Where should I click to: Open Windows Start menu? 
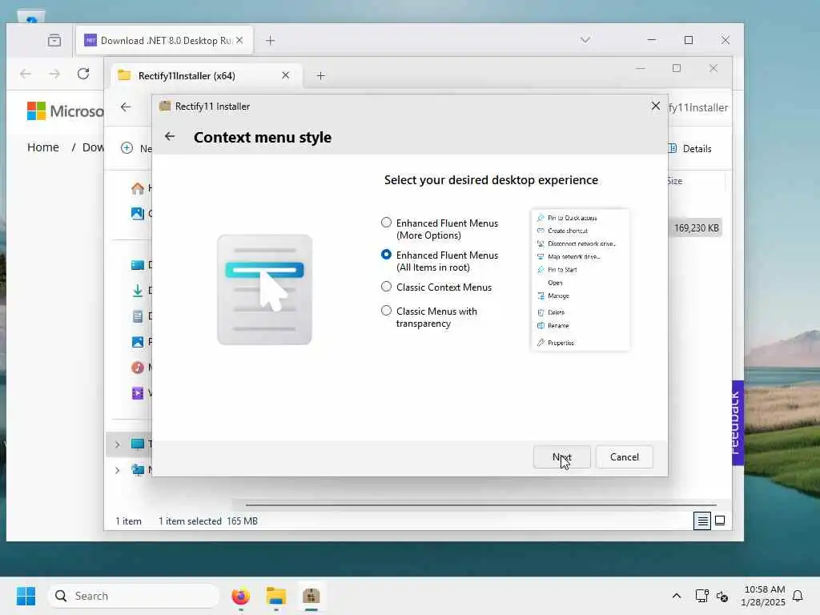(26, 596)
